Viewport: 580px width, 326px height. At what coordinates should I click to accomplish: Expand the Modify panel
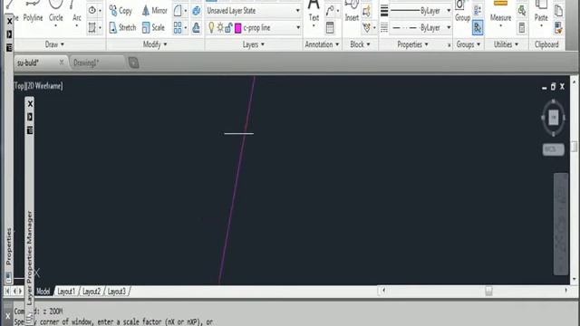point(155,44)
